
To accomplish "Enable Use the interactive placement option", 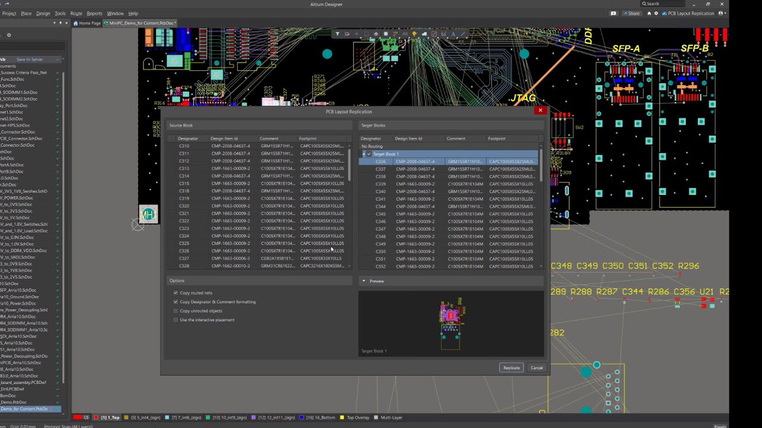I will (x=176, y=320).
